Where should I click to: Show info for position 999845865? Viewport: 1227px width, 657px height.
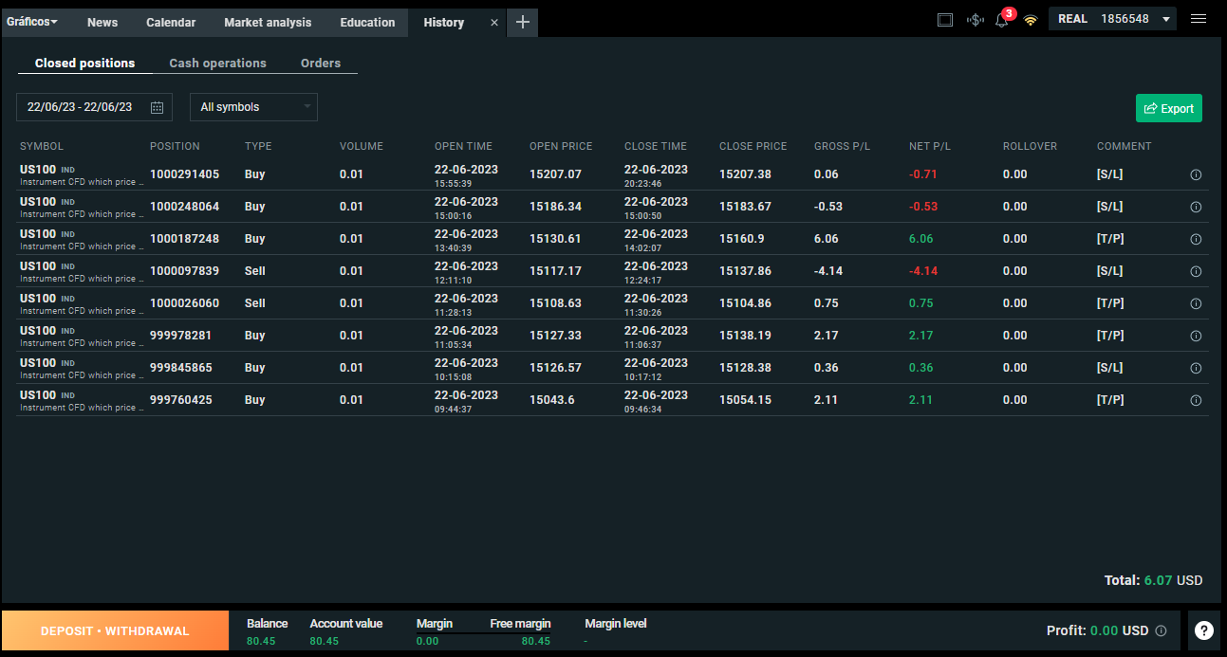tap(1196, 368)
